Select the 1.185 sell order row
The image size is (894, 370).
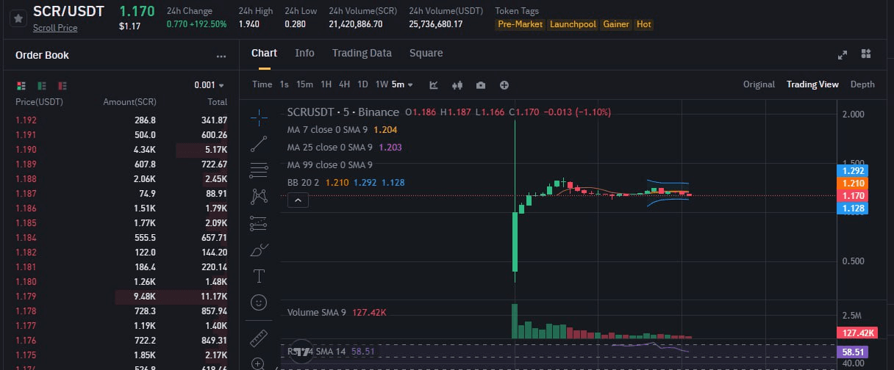tap(121, 222)
